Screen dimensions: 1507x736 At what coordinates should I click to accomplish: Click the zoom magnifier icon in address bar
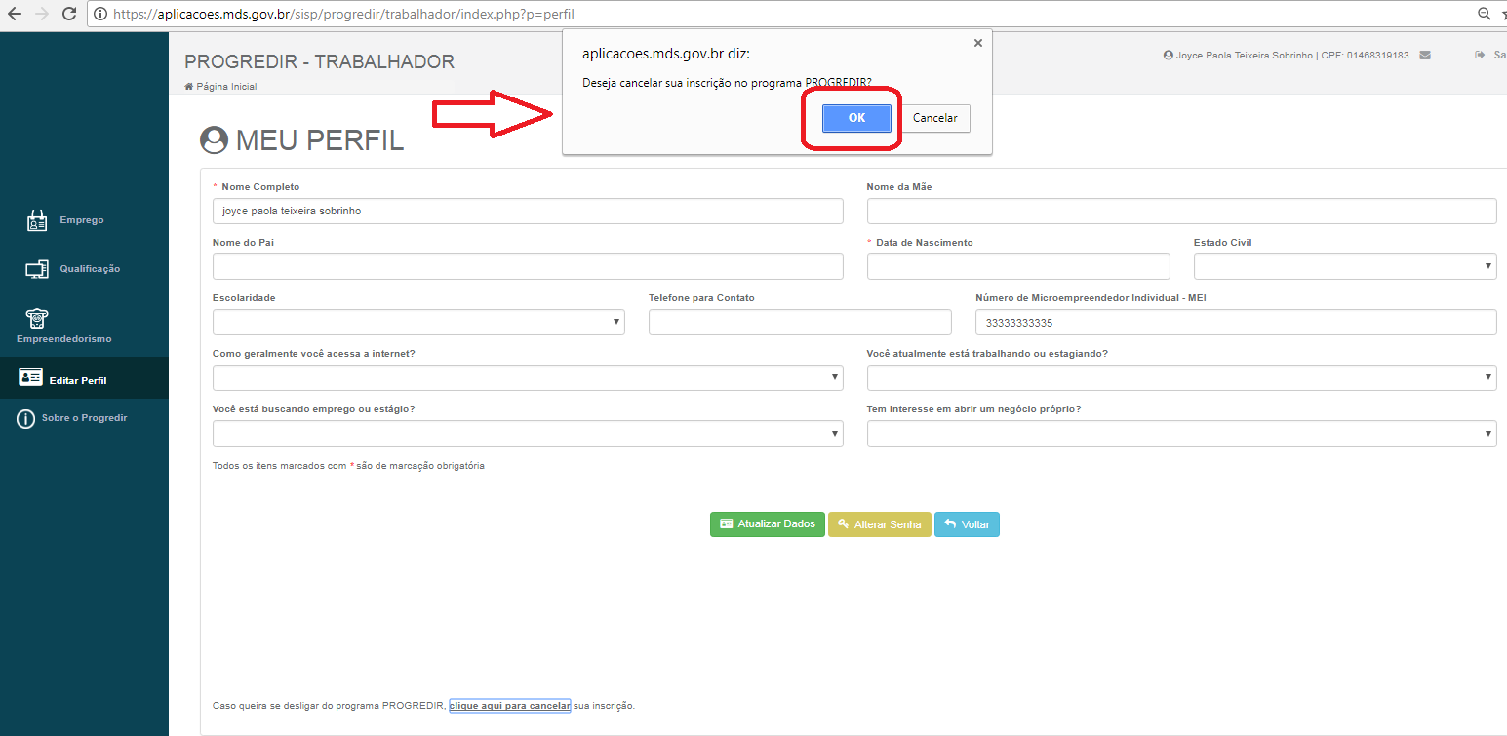tap(1484, 14)
